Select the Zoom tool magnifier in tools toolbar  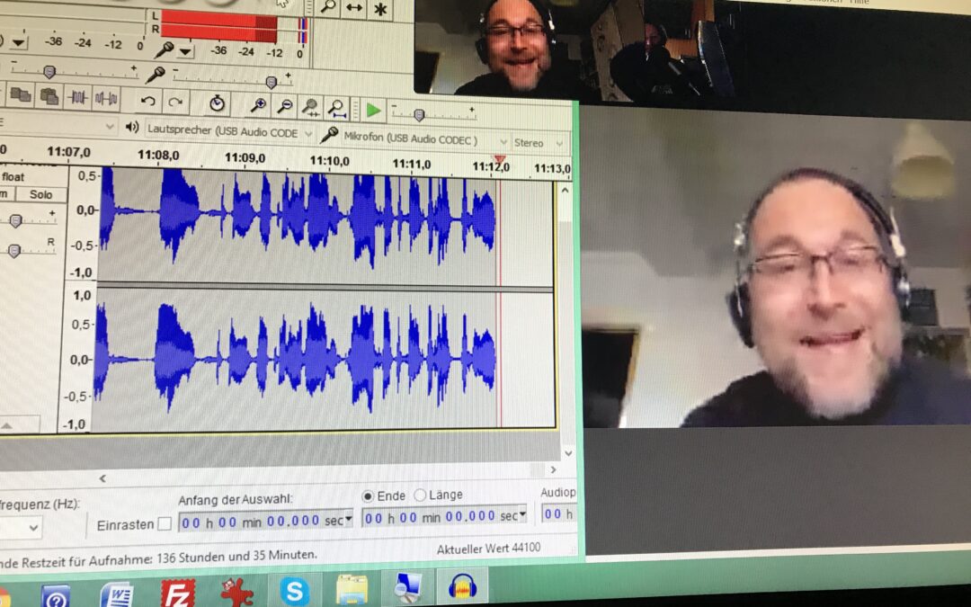click(328, 7)
